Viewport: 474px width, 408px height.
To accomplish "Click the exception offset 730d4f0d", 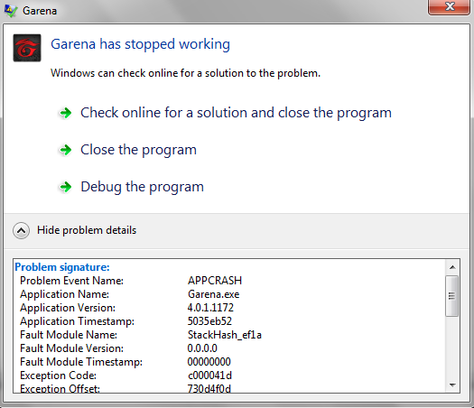I will pyautogui.click(x=209, y=388).
